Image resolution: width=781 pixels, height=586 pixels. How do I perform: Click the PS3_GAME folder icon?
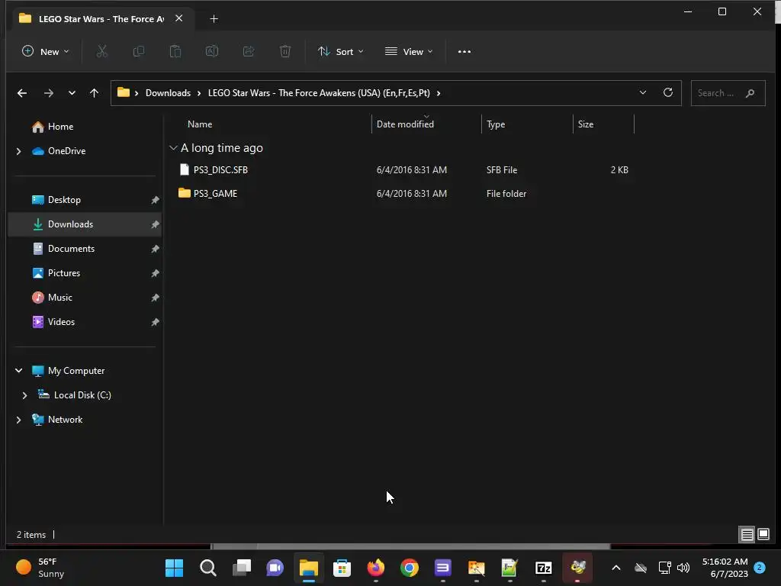(185, 193)
